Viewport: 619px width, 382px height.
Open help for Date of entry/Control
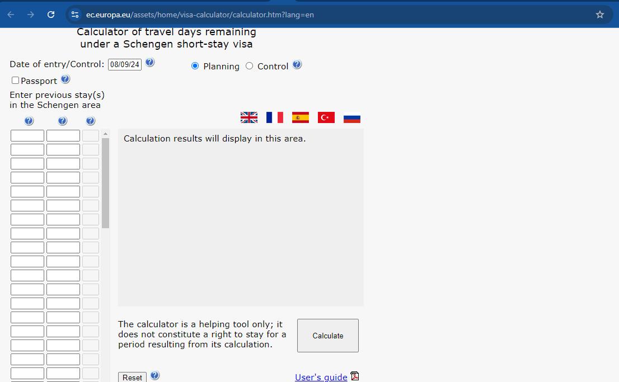tap(149, 63)
